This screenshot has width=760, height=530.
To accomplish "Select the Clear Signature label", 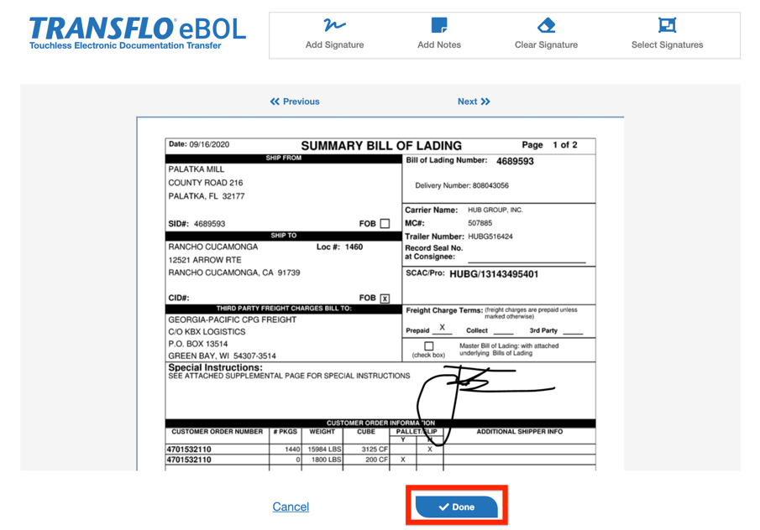I will tap(546, 44).
